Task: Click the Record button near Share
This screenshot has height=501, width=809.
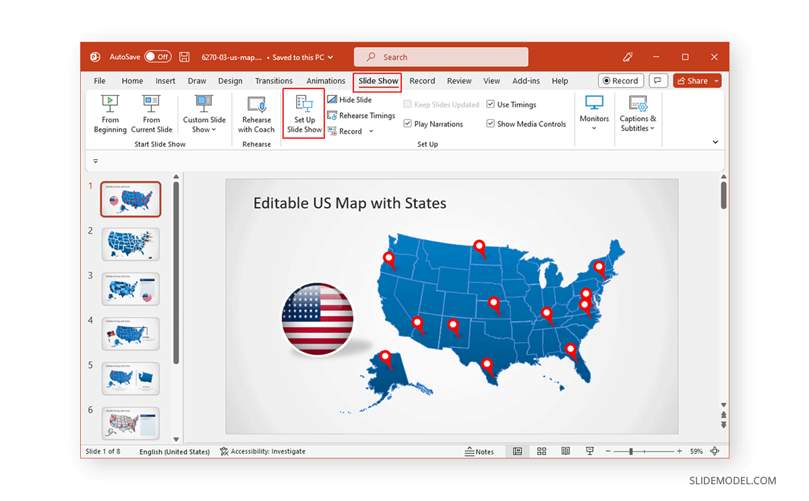Action: (620, 80)
